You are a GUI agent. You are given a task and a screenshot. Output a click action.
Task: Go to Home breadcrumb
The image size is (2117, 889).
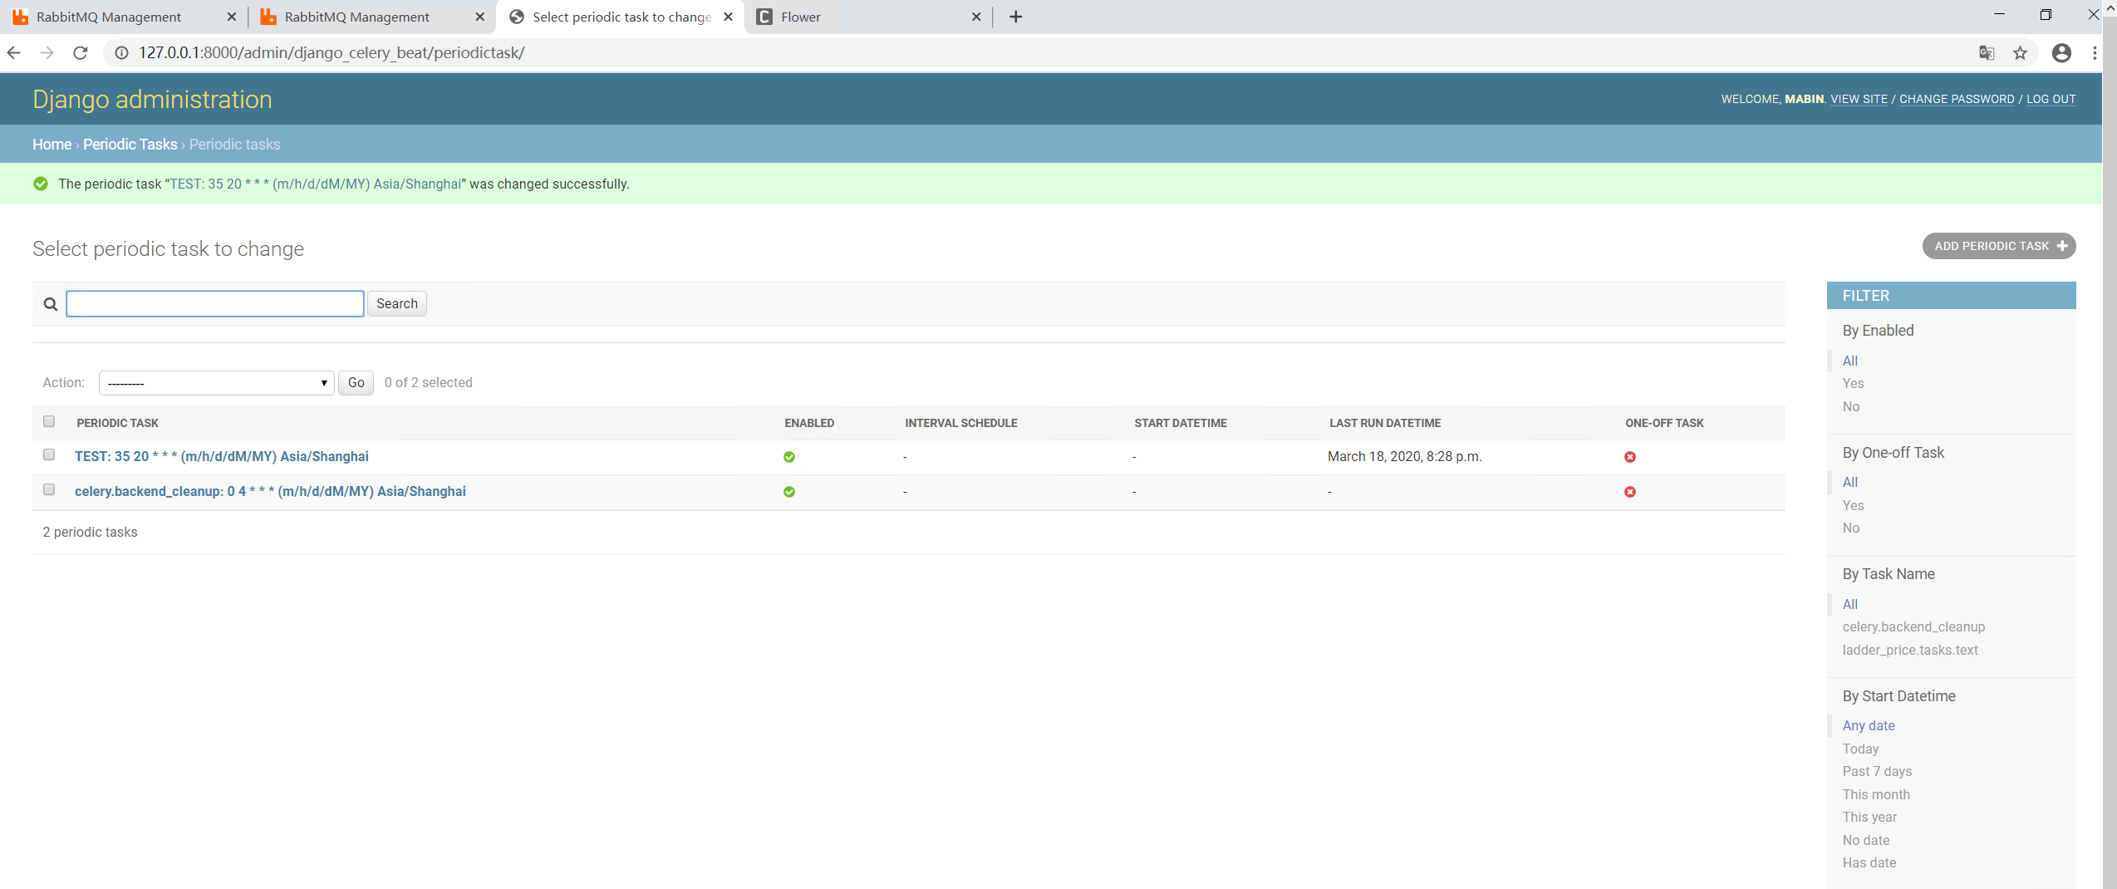pos(52,145)
